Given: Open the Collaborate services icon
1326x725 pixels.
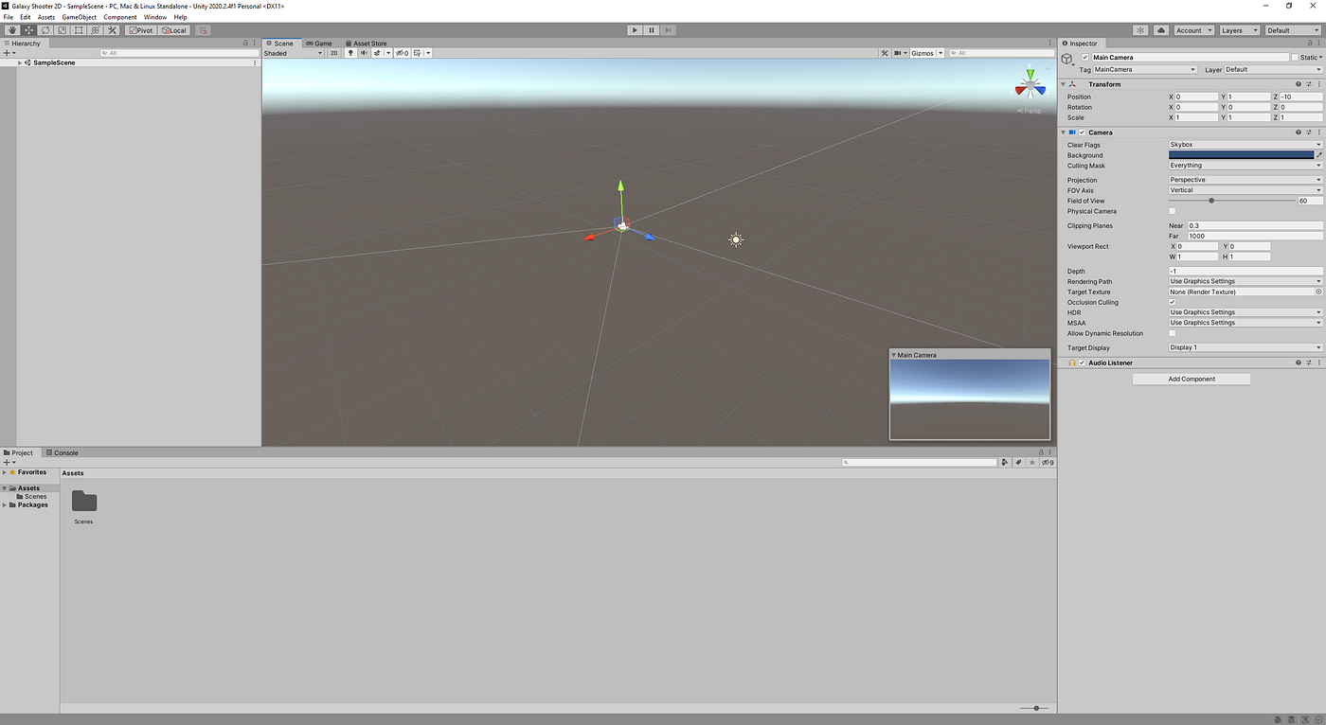Looking at the screenshot, I should 1140,30.
